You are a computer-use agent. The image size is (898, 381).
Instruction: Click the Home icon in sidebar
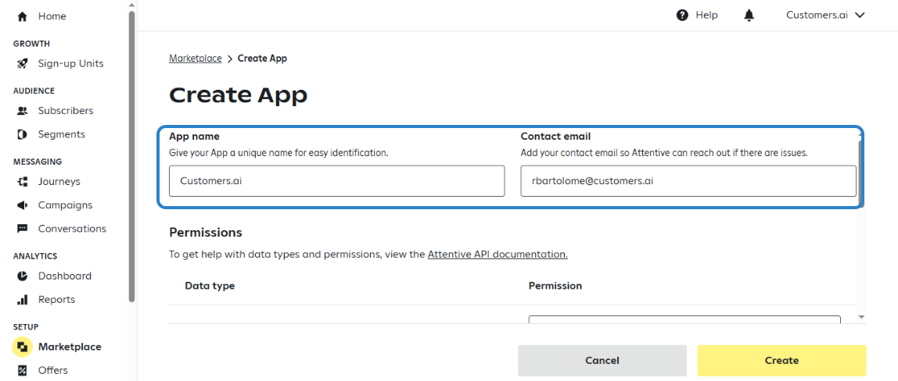[x=23, y=16]
